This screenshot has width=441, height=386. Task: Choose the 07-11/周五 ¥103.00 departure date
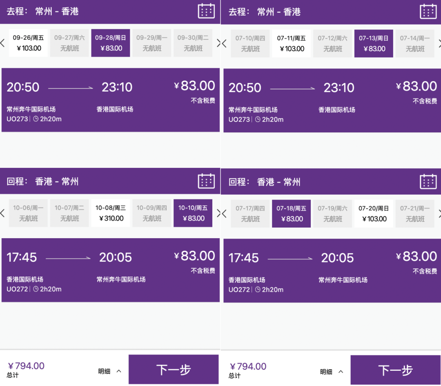292,44
